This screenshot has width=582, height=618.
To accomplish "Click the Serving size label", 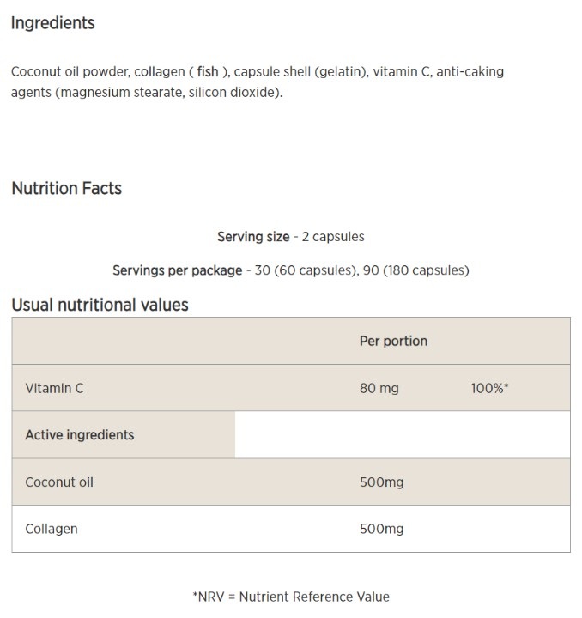I will [253, 236].
